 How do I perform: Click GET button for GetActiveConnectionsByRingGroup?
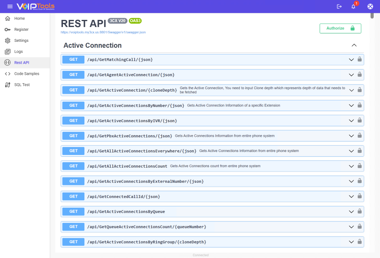73,242
